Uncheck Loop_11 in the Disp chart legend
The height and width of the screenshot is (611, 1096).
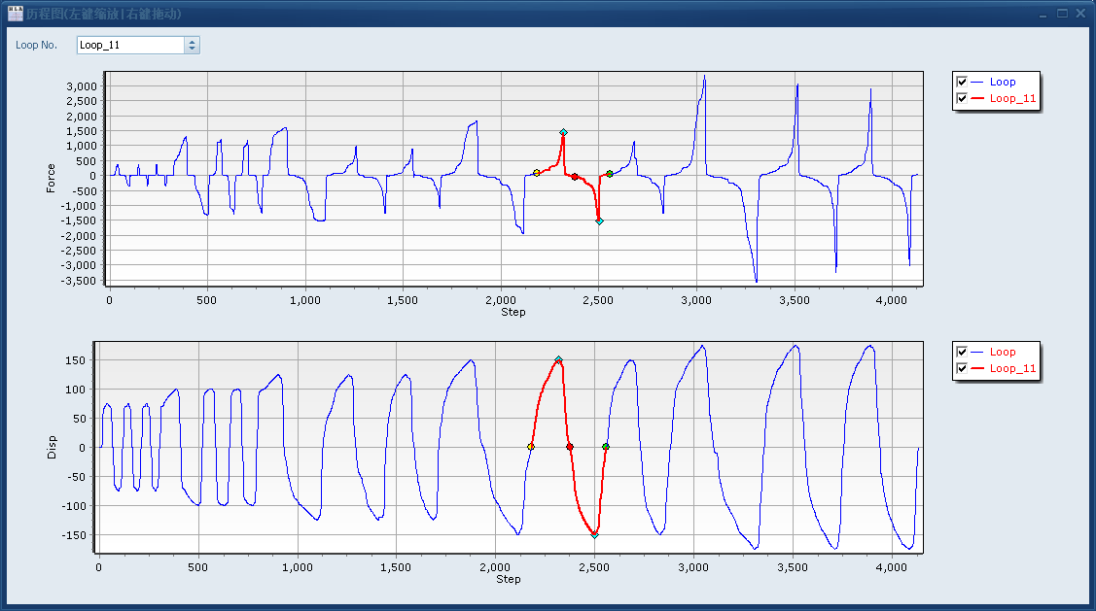pos(962,368)
